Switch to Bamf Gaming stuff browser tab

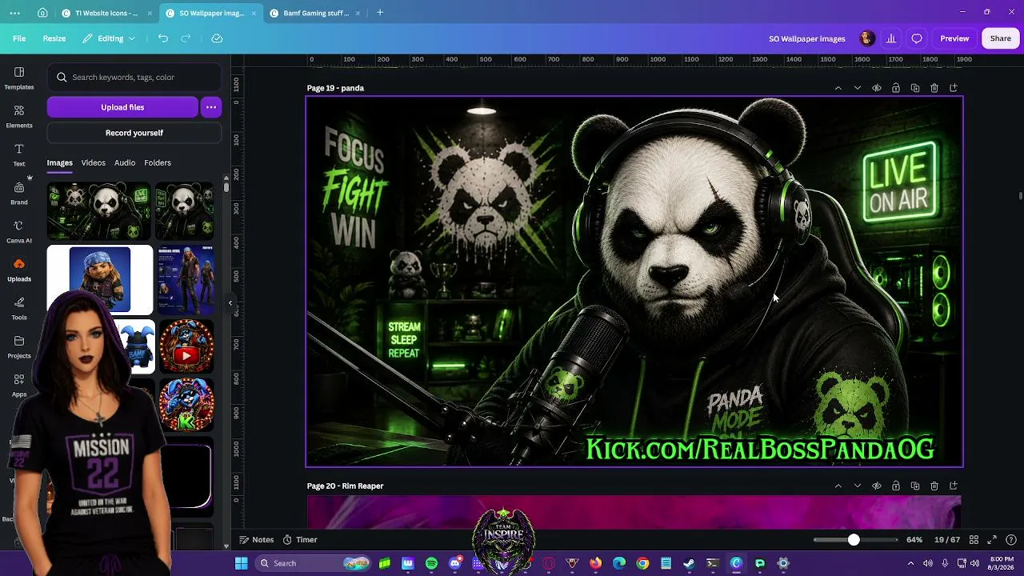(316, 13)
